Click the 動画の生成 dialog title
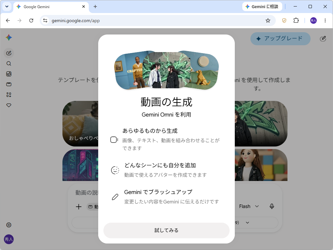Screen dimensions: 333x250 166,102
